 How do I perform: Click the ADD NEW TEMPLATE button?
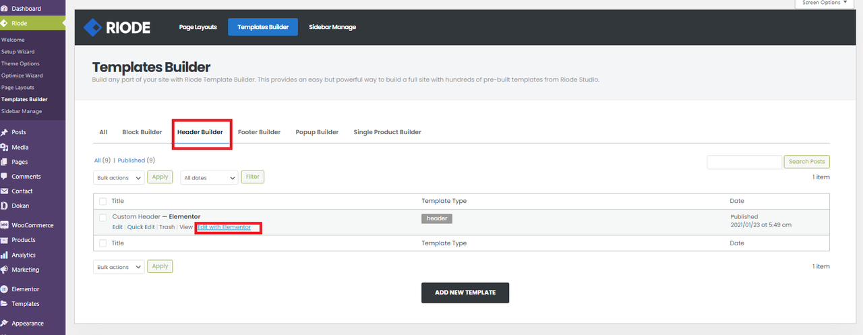465,293
